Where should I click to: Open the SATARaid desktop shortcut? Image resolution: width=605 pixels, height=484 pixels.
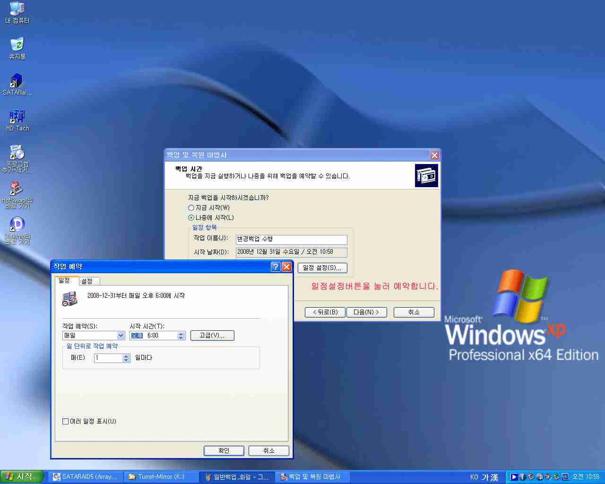tap(17, 81)
